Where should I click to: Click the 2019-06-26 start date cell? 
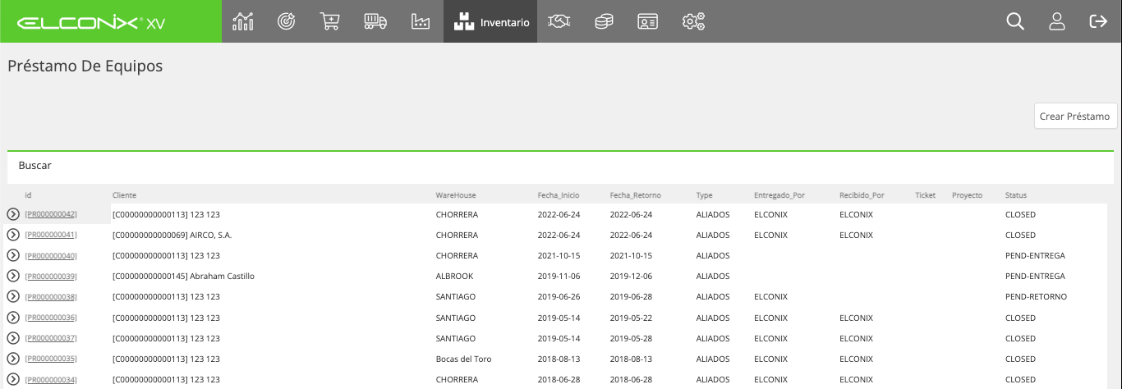pyautogui.click(x=559, y=297)
